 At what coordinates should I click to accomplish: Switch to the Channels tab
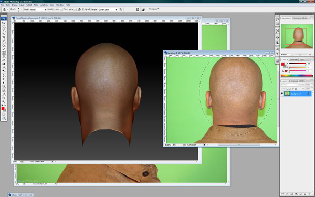click(295, 81)
